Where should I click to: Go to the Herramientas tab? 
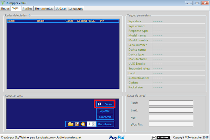[44, 9]
